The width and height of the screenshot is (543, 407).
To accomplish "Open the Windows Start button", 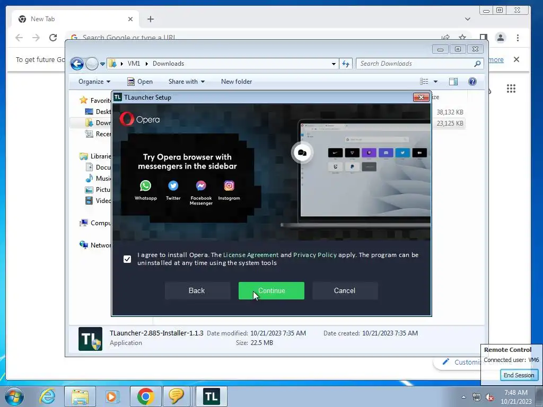I will (x=14, y=396).
